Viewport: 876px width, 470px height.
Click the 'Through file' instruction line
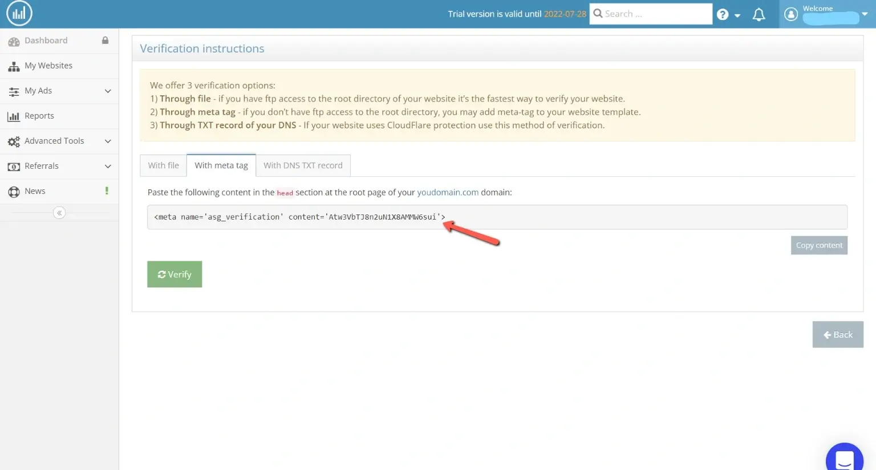coord(387,99)
